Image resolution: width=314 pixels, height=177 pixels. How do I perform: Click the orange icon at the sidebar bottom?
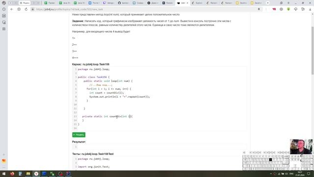(4, 161)
